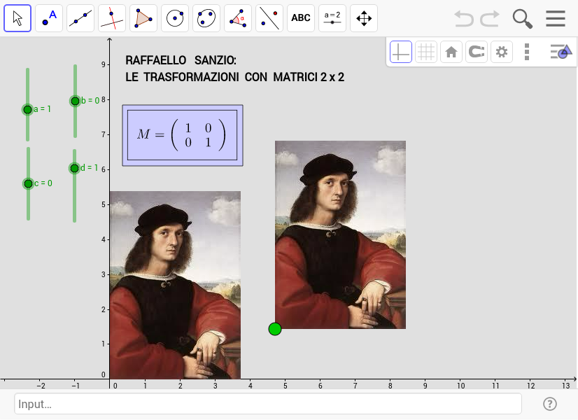This screenshot has width=578, height=420.
Task: Select the Point tool
Action: [x=49, y=18]
